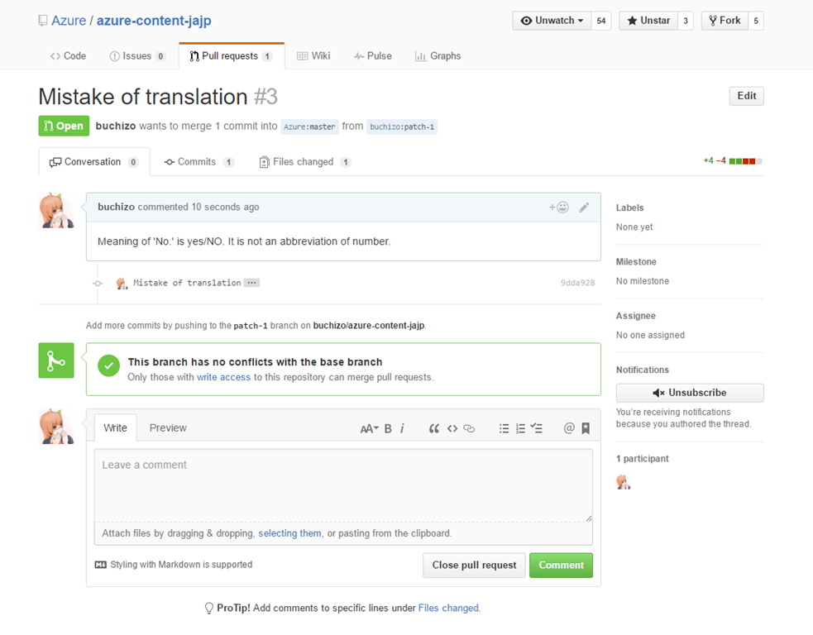Viewport: 813px width, 635px height.
Task: Click Close pull request button
Action: (x=474, y=566)
